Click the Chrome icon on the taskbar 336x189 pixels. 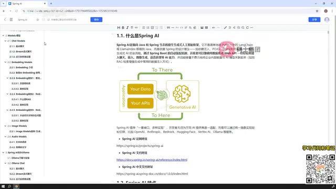click(x=16, y=186)
